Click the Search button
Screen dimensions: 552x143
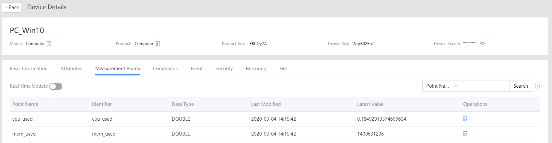coord(521,86)
